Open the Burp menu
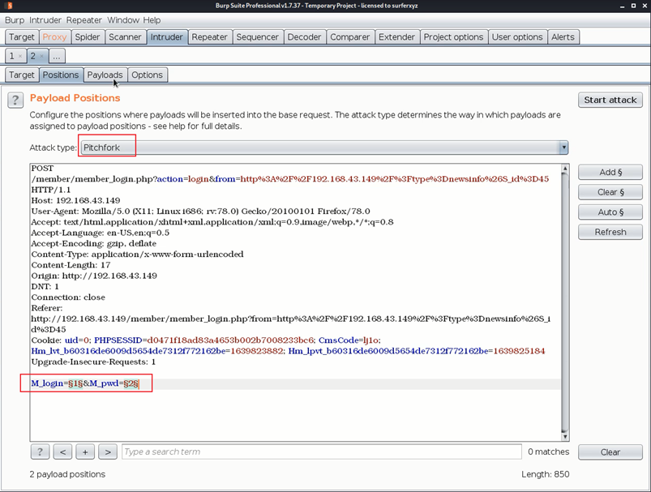The image size is (651, 492). [x=15, y=20]
